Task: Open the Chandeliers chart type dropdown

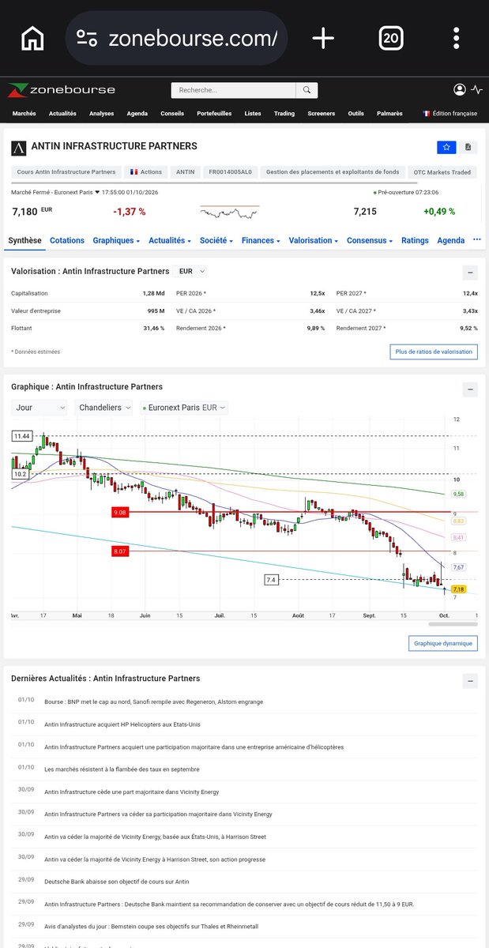Action: [x=105, y=408]
